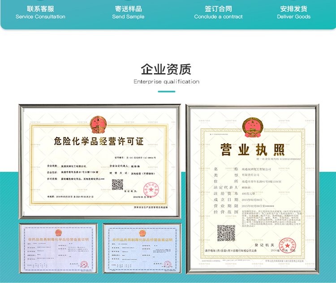Click QR code on hazardous chemicals license

click(117, 184)
